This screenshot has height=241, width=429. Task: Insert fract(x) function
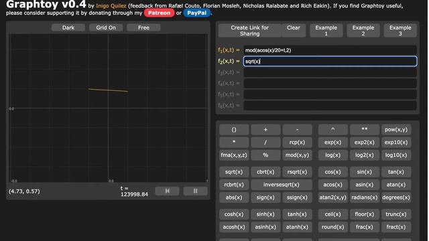(x=396, y=227)
